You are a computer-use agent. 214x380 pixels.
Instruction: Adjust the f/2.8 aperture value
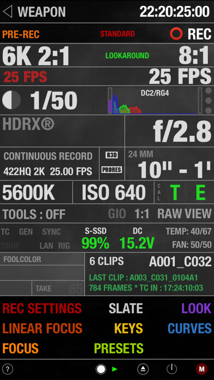[x=182, y=132]
